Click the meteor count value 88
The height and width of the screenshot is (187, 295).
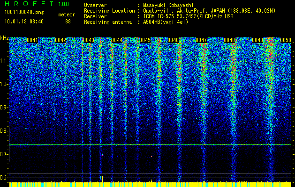(x=68, y=22)
